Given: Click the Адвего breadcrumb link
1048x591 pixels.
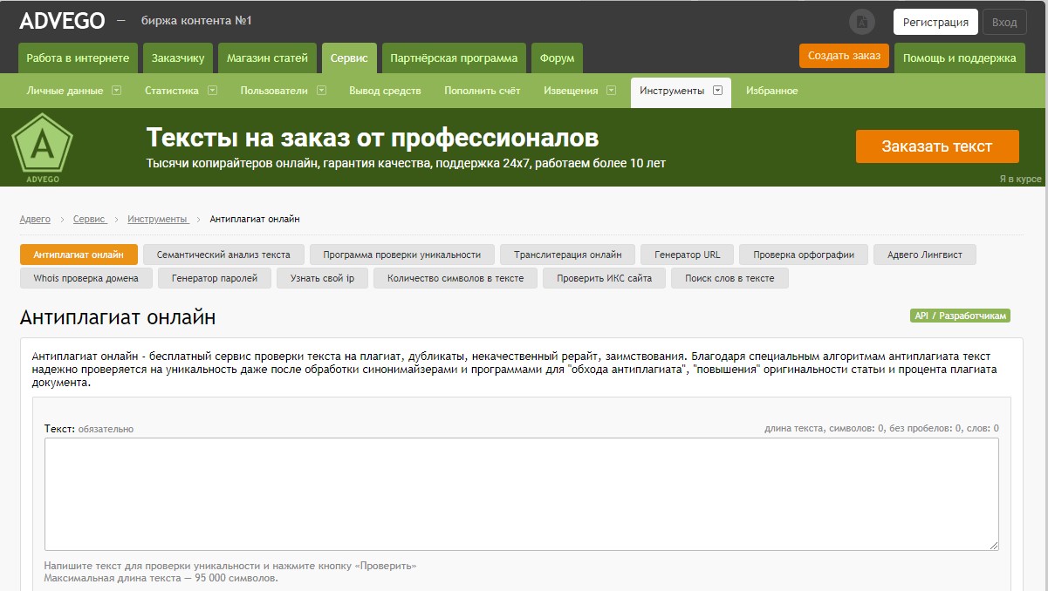Looking at the screenshot, I should point(35,219).
